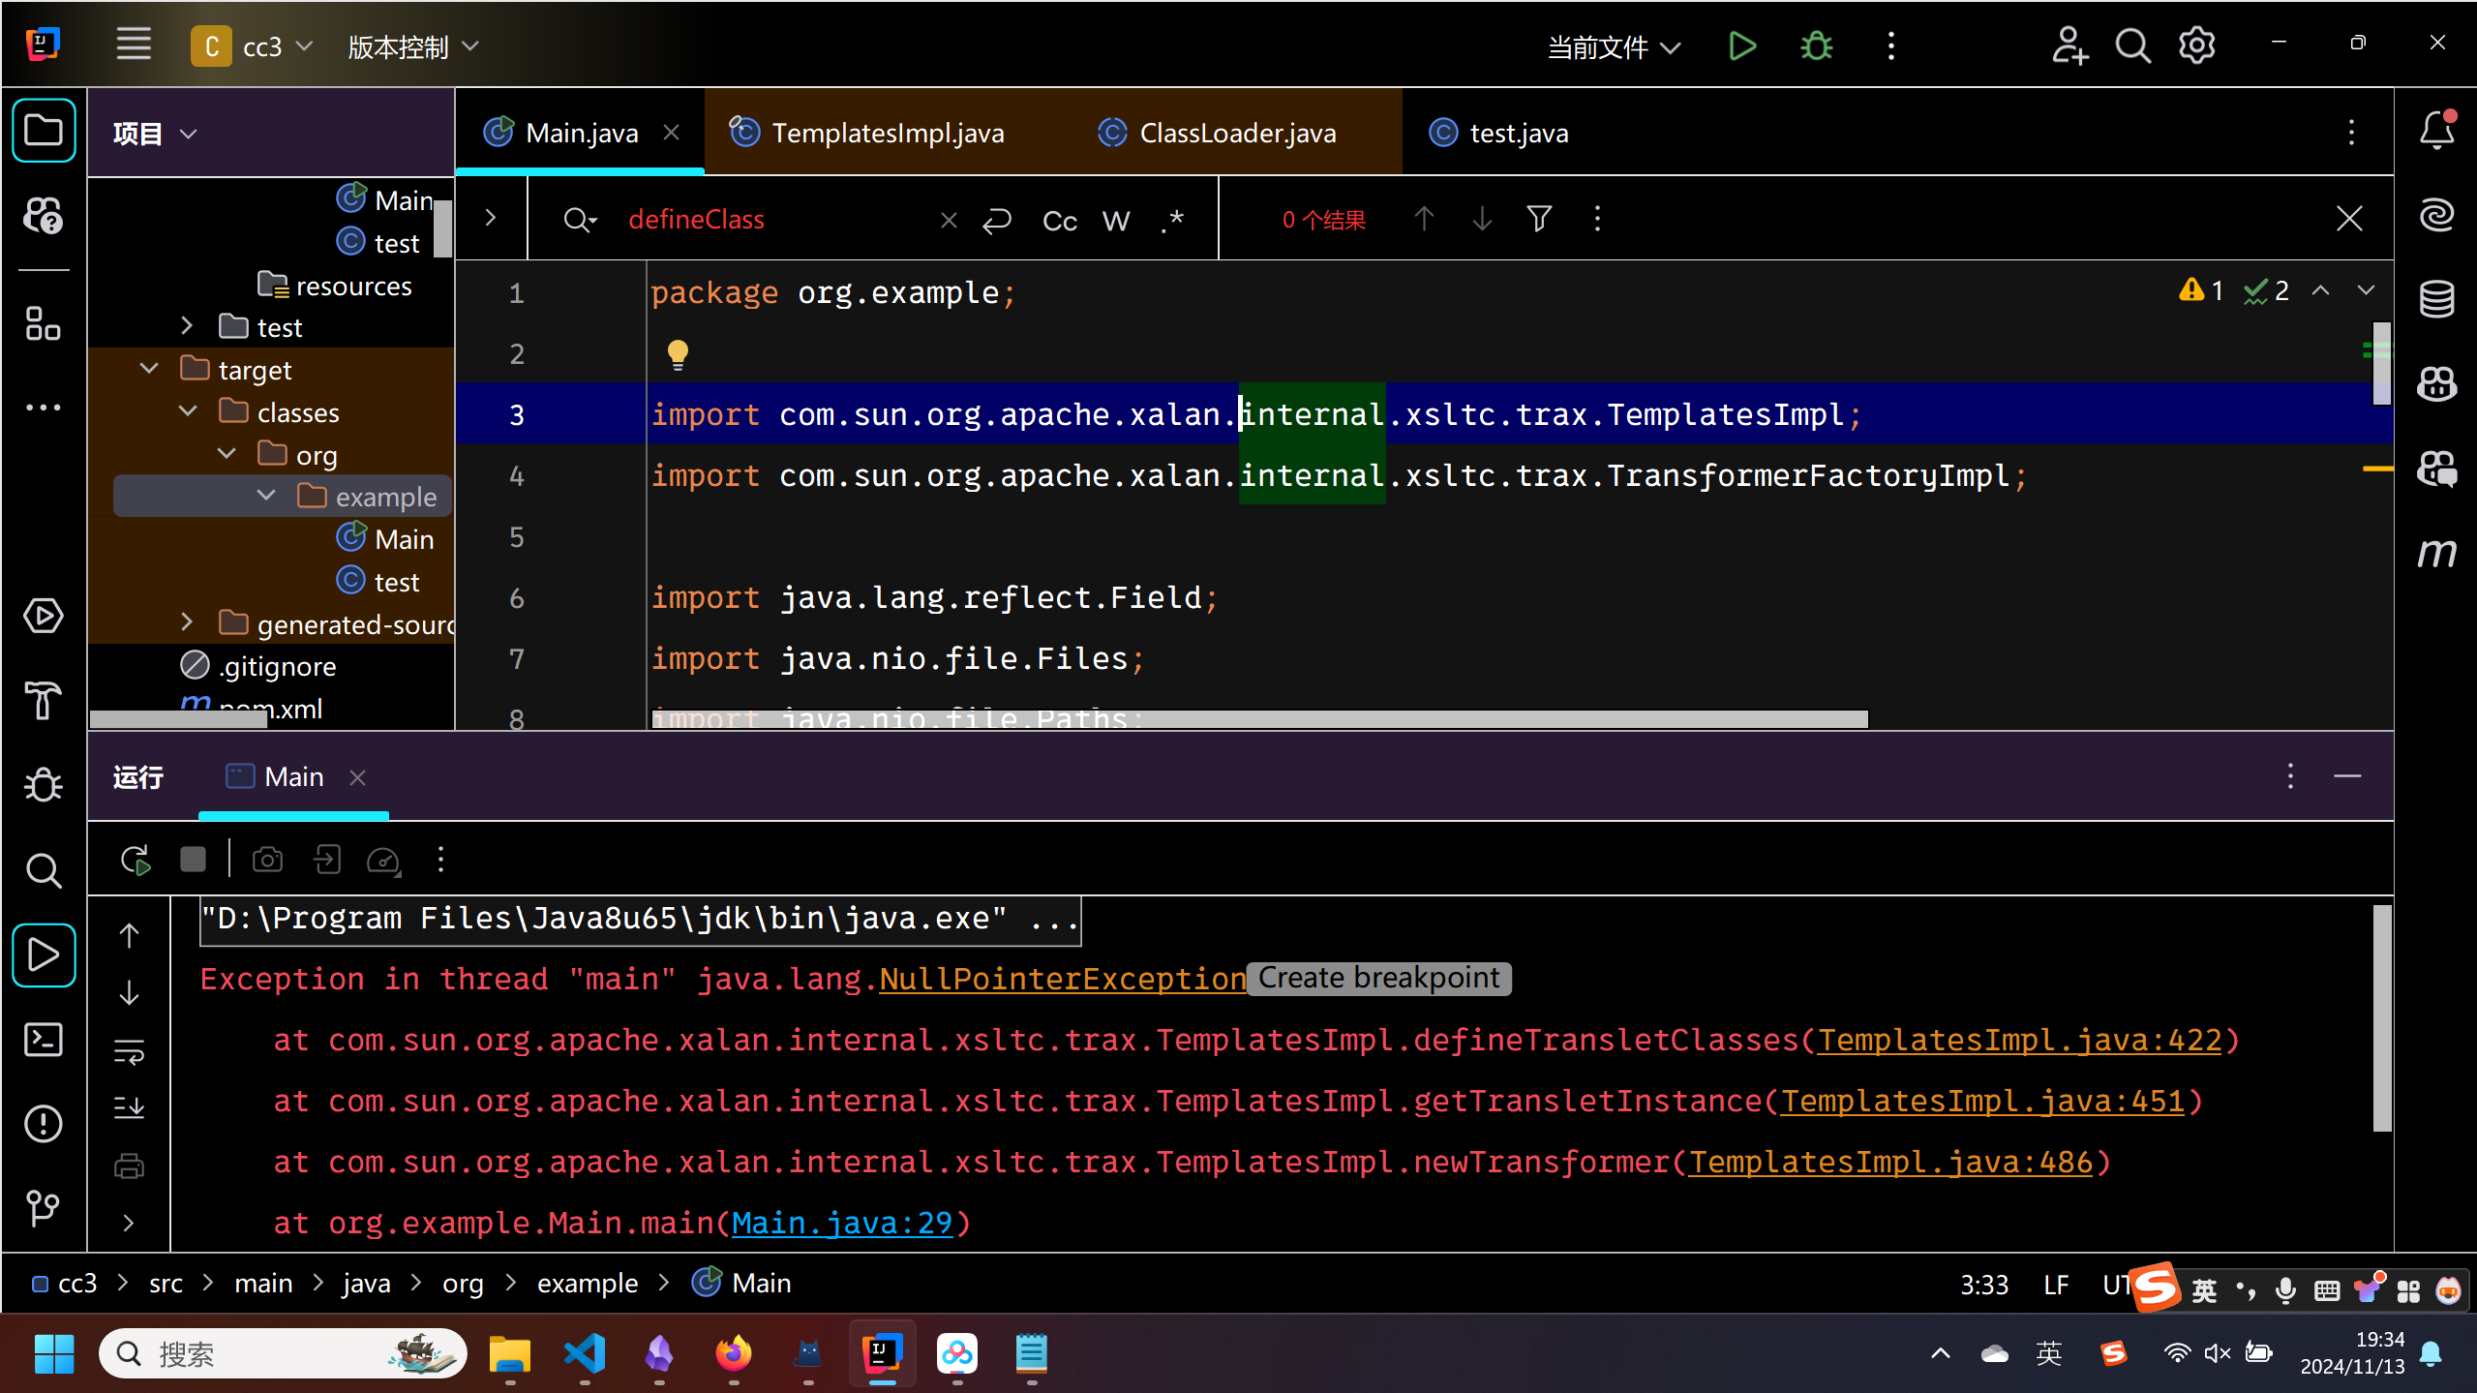Expand the generated-sources folder
Image resolution: width=2477 pixels, height=1393 pixels.
[188, 622]
